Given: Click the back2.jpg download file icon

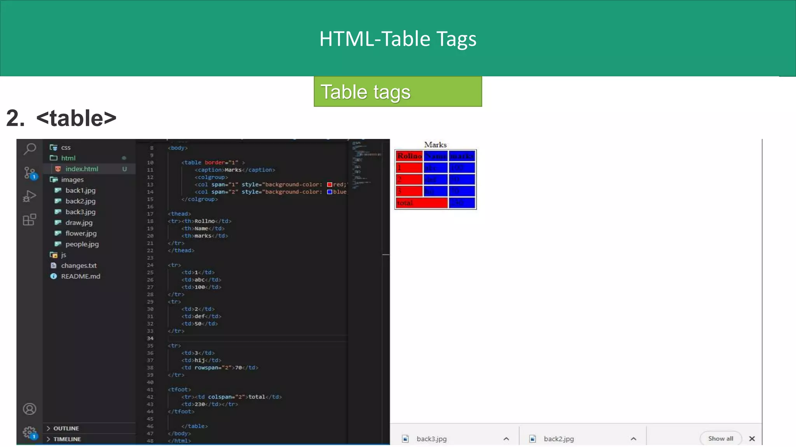Looking at the screenshot, I should [532, 439].
